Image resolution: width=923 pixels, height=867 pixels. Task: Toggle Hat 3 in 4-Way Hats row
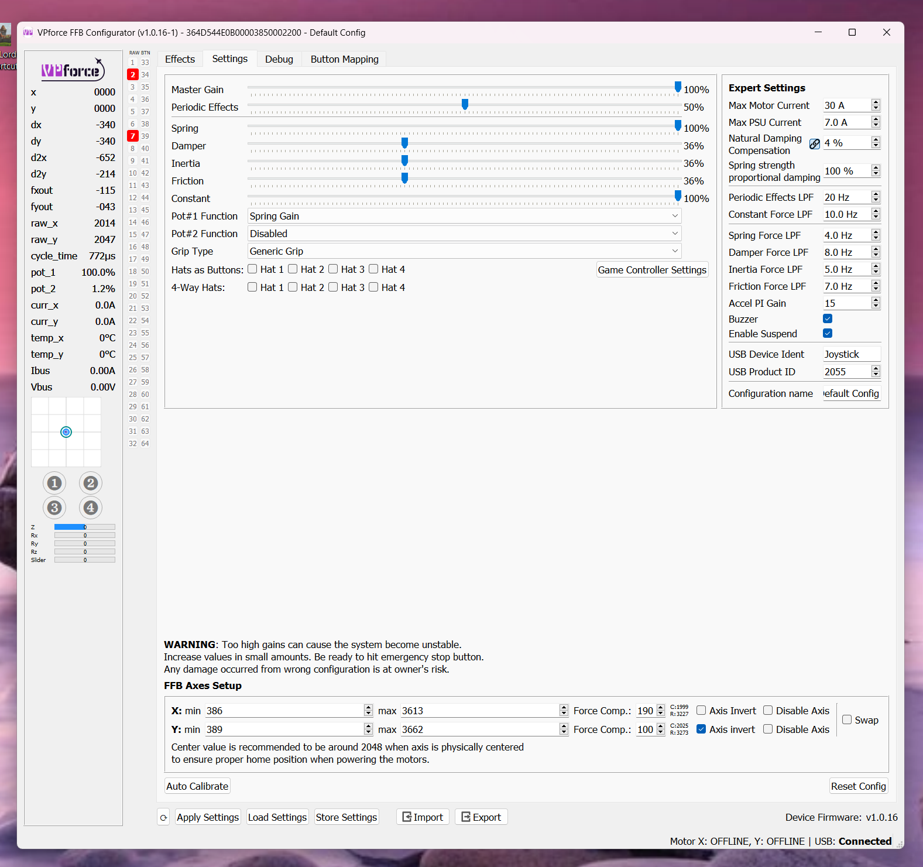coord(333,287)
